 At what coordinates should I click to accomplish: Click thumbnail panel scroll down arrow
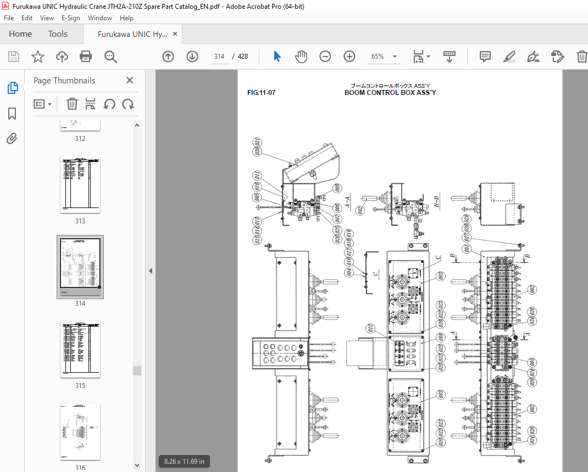click(x=137, y=465)
